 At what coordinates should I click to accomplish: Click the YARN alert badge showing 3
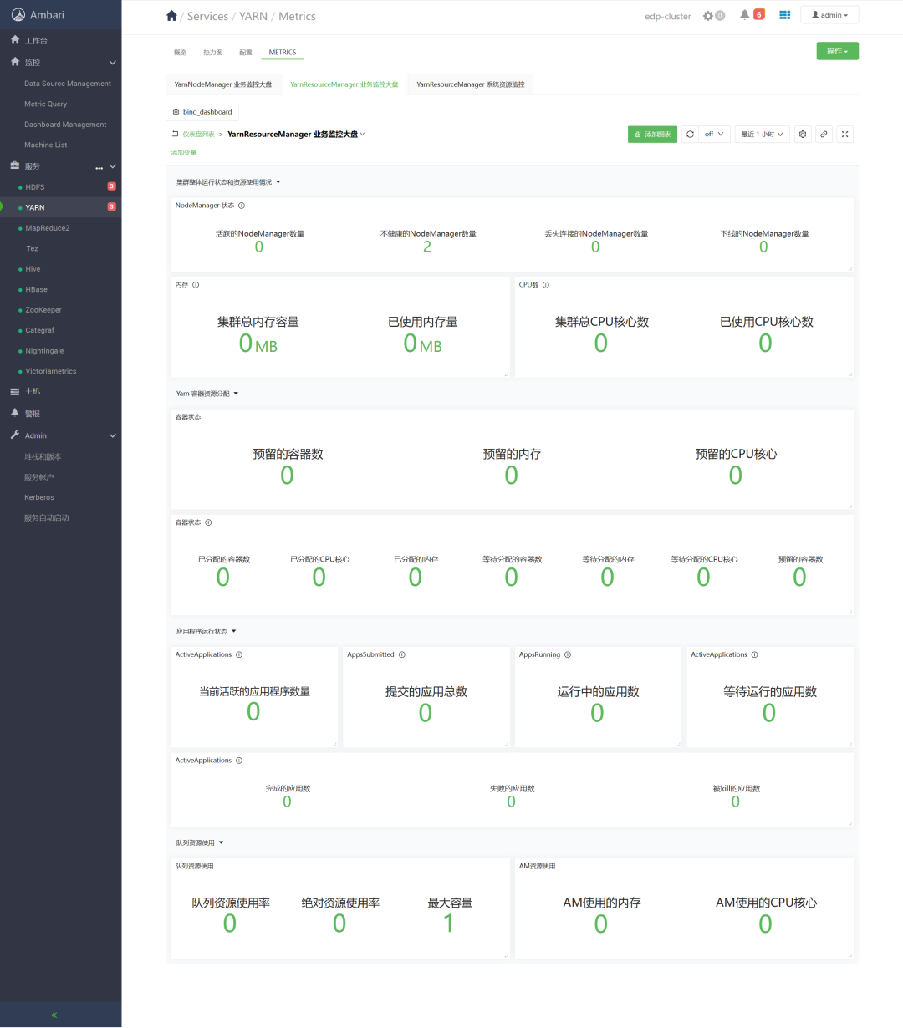(x=111, y=206)
